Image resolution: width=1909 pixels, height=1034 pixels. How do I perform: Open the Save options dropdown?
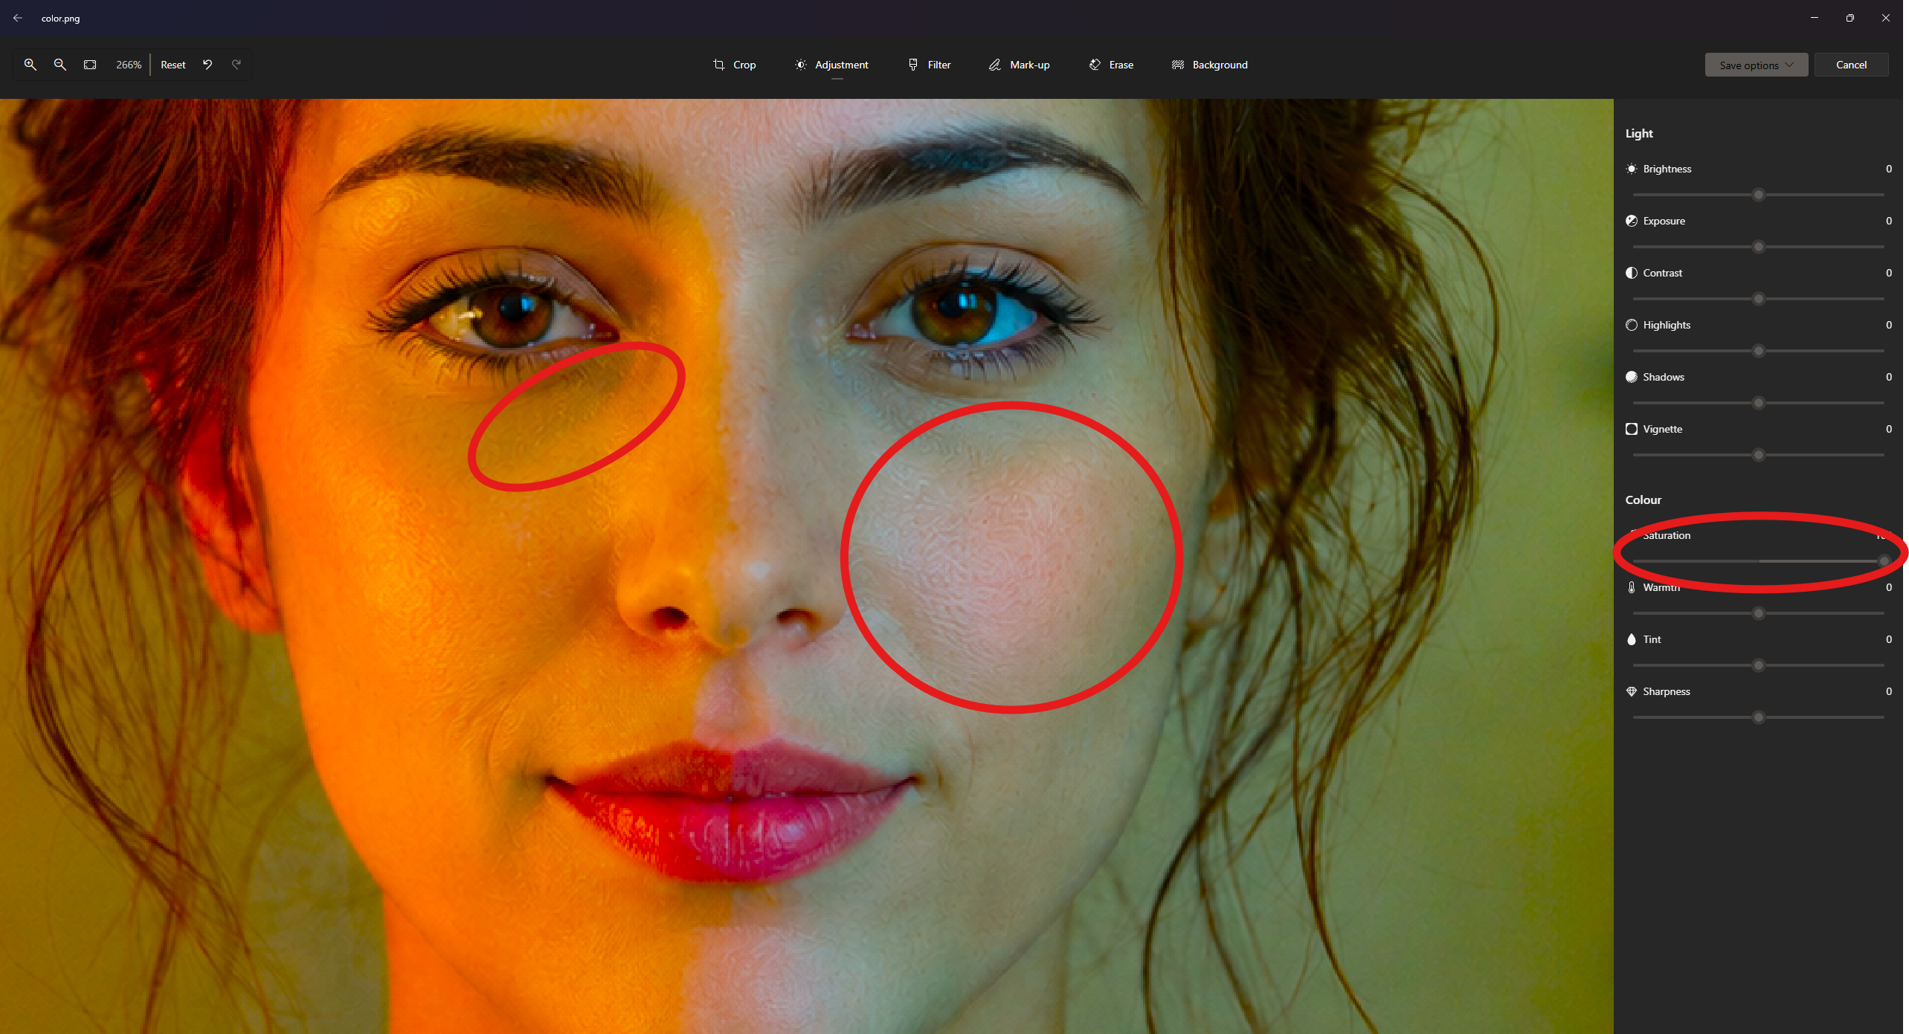[x=1756, y=65]
